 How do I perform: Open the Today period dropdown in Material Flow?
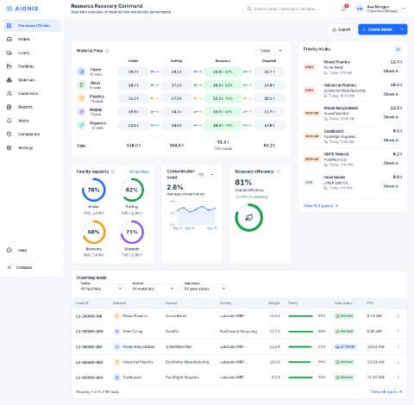pyautogui.click(x=270, y=51)
